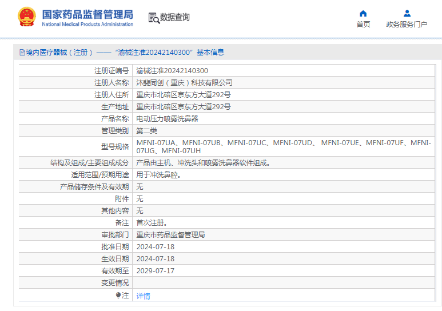This screenshot has width=442, height=311.
Task: Click the 批准日期 row label
Action: pyautogui.click(x=115, y=247)
